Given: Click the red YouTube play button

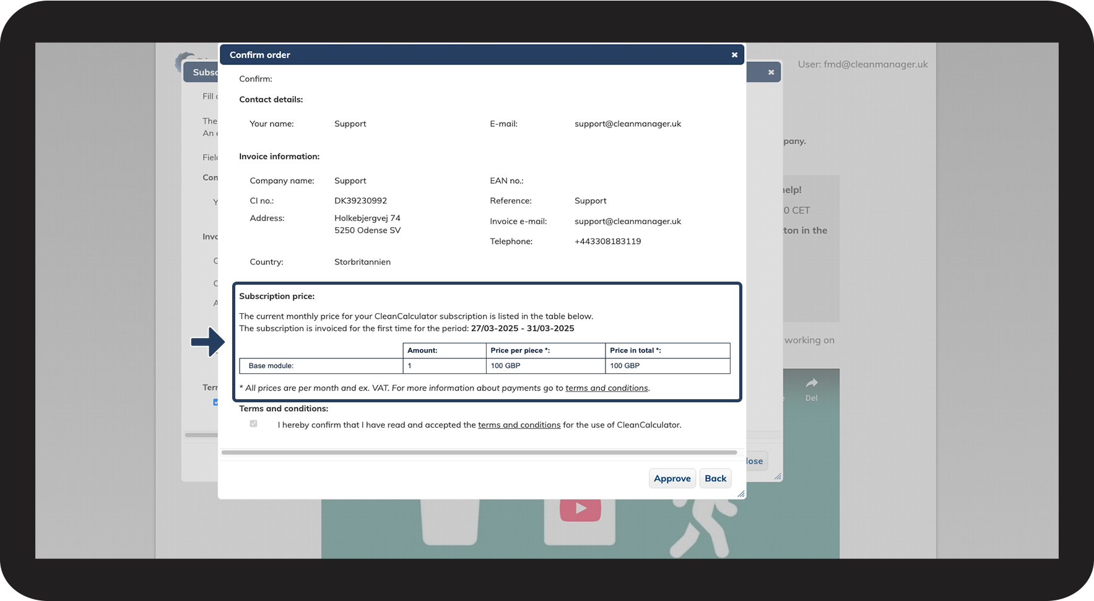Looking at the screenshot, I should [580, 508].
